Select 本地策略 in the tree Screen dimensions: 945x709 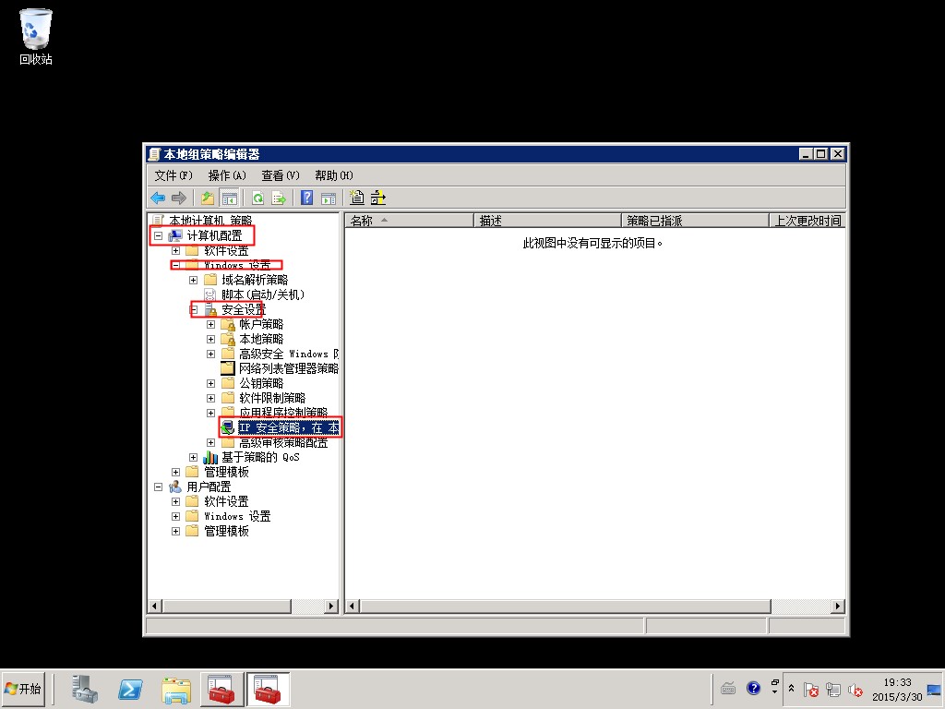tap(261, 339)
